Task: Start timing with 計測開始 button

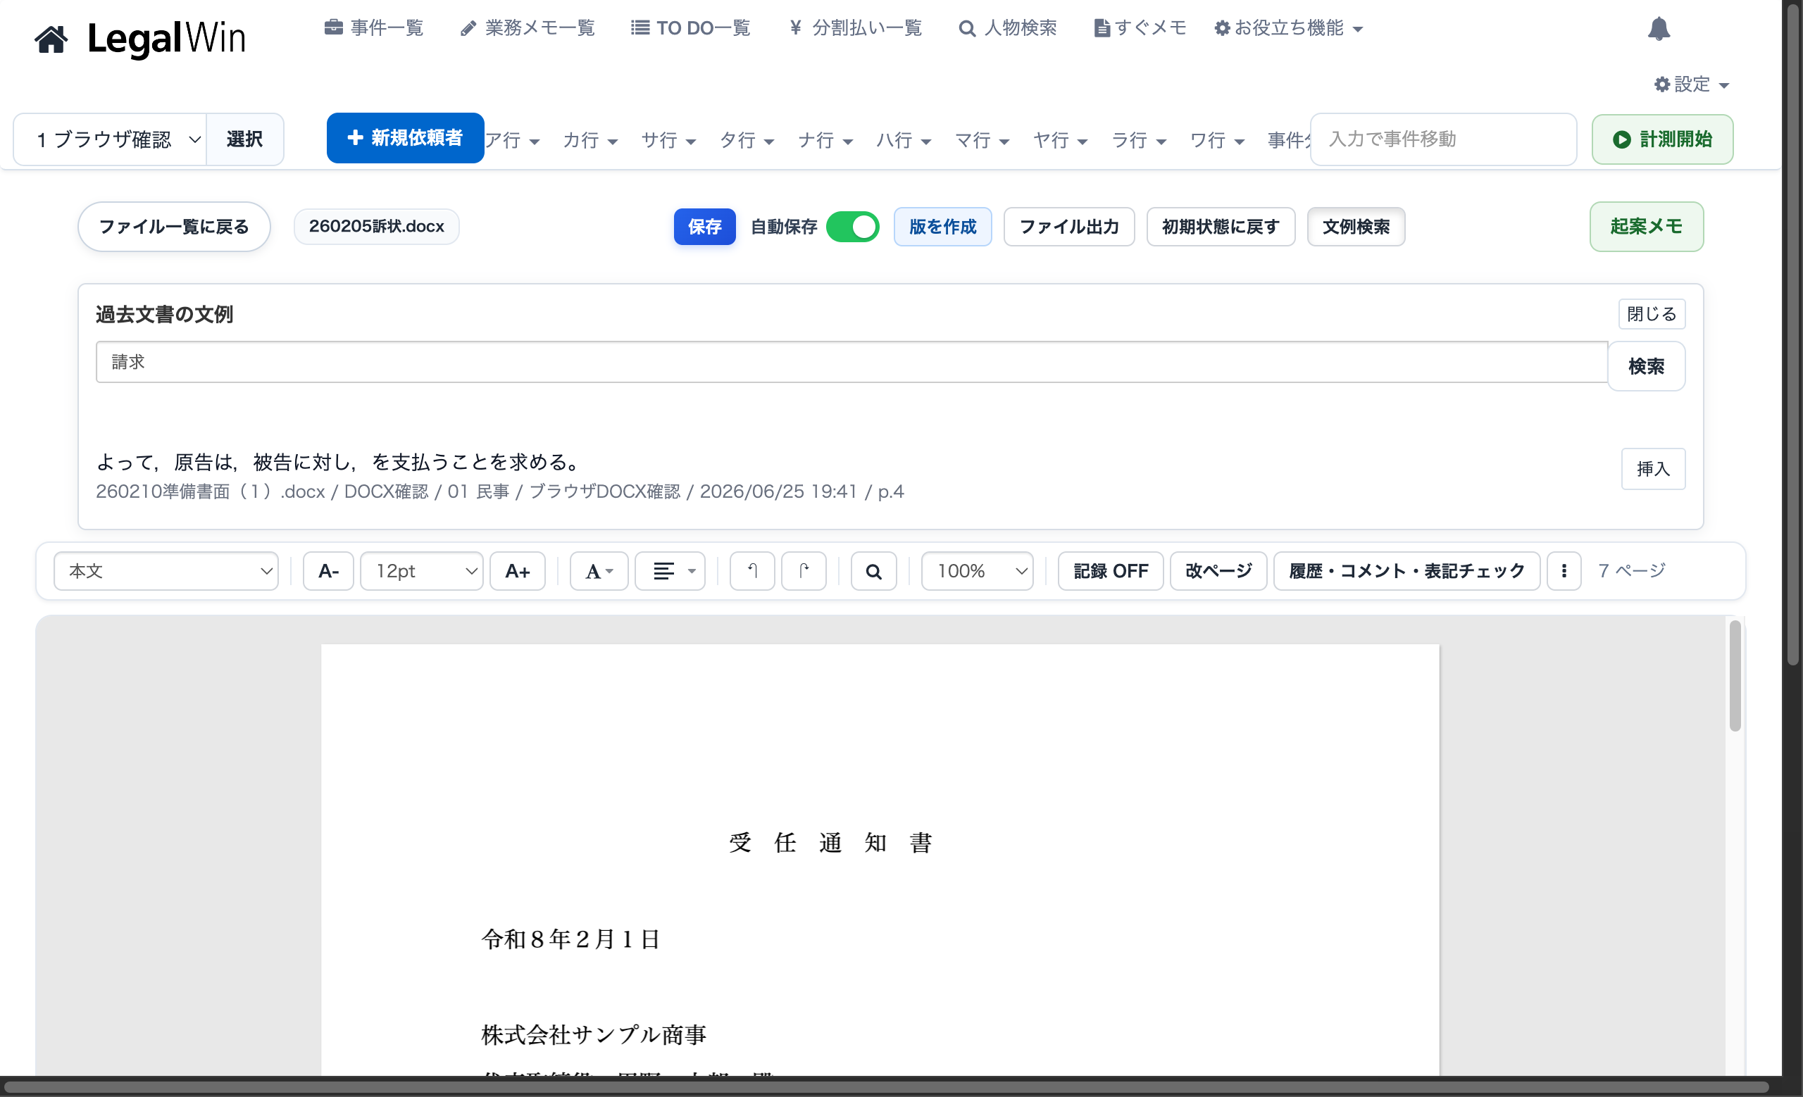Action: [1661, 139]
